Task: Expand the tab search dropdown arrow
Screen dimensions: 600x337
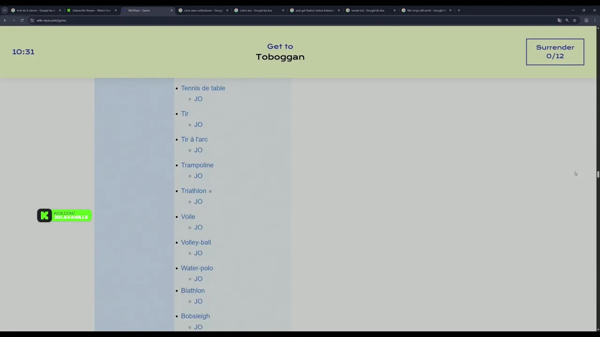Action: tap(5, 10)
